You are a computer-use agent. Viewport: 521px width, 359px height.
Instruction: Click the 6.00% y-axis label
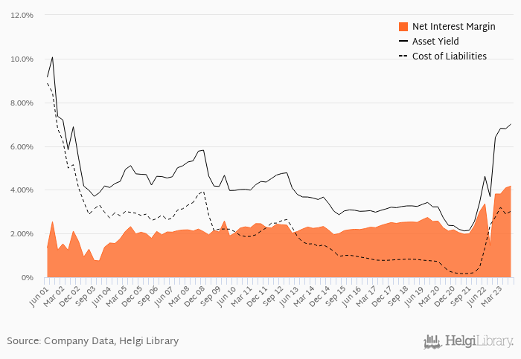pyautogui.click(x=22, y=146)
